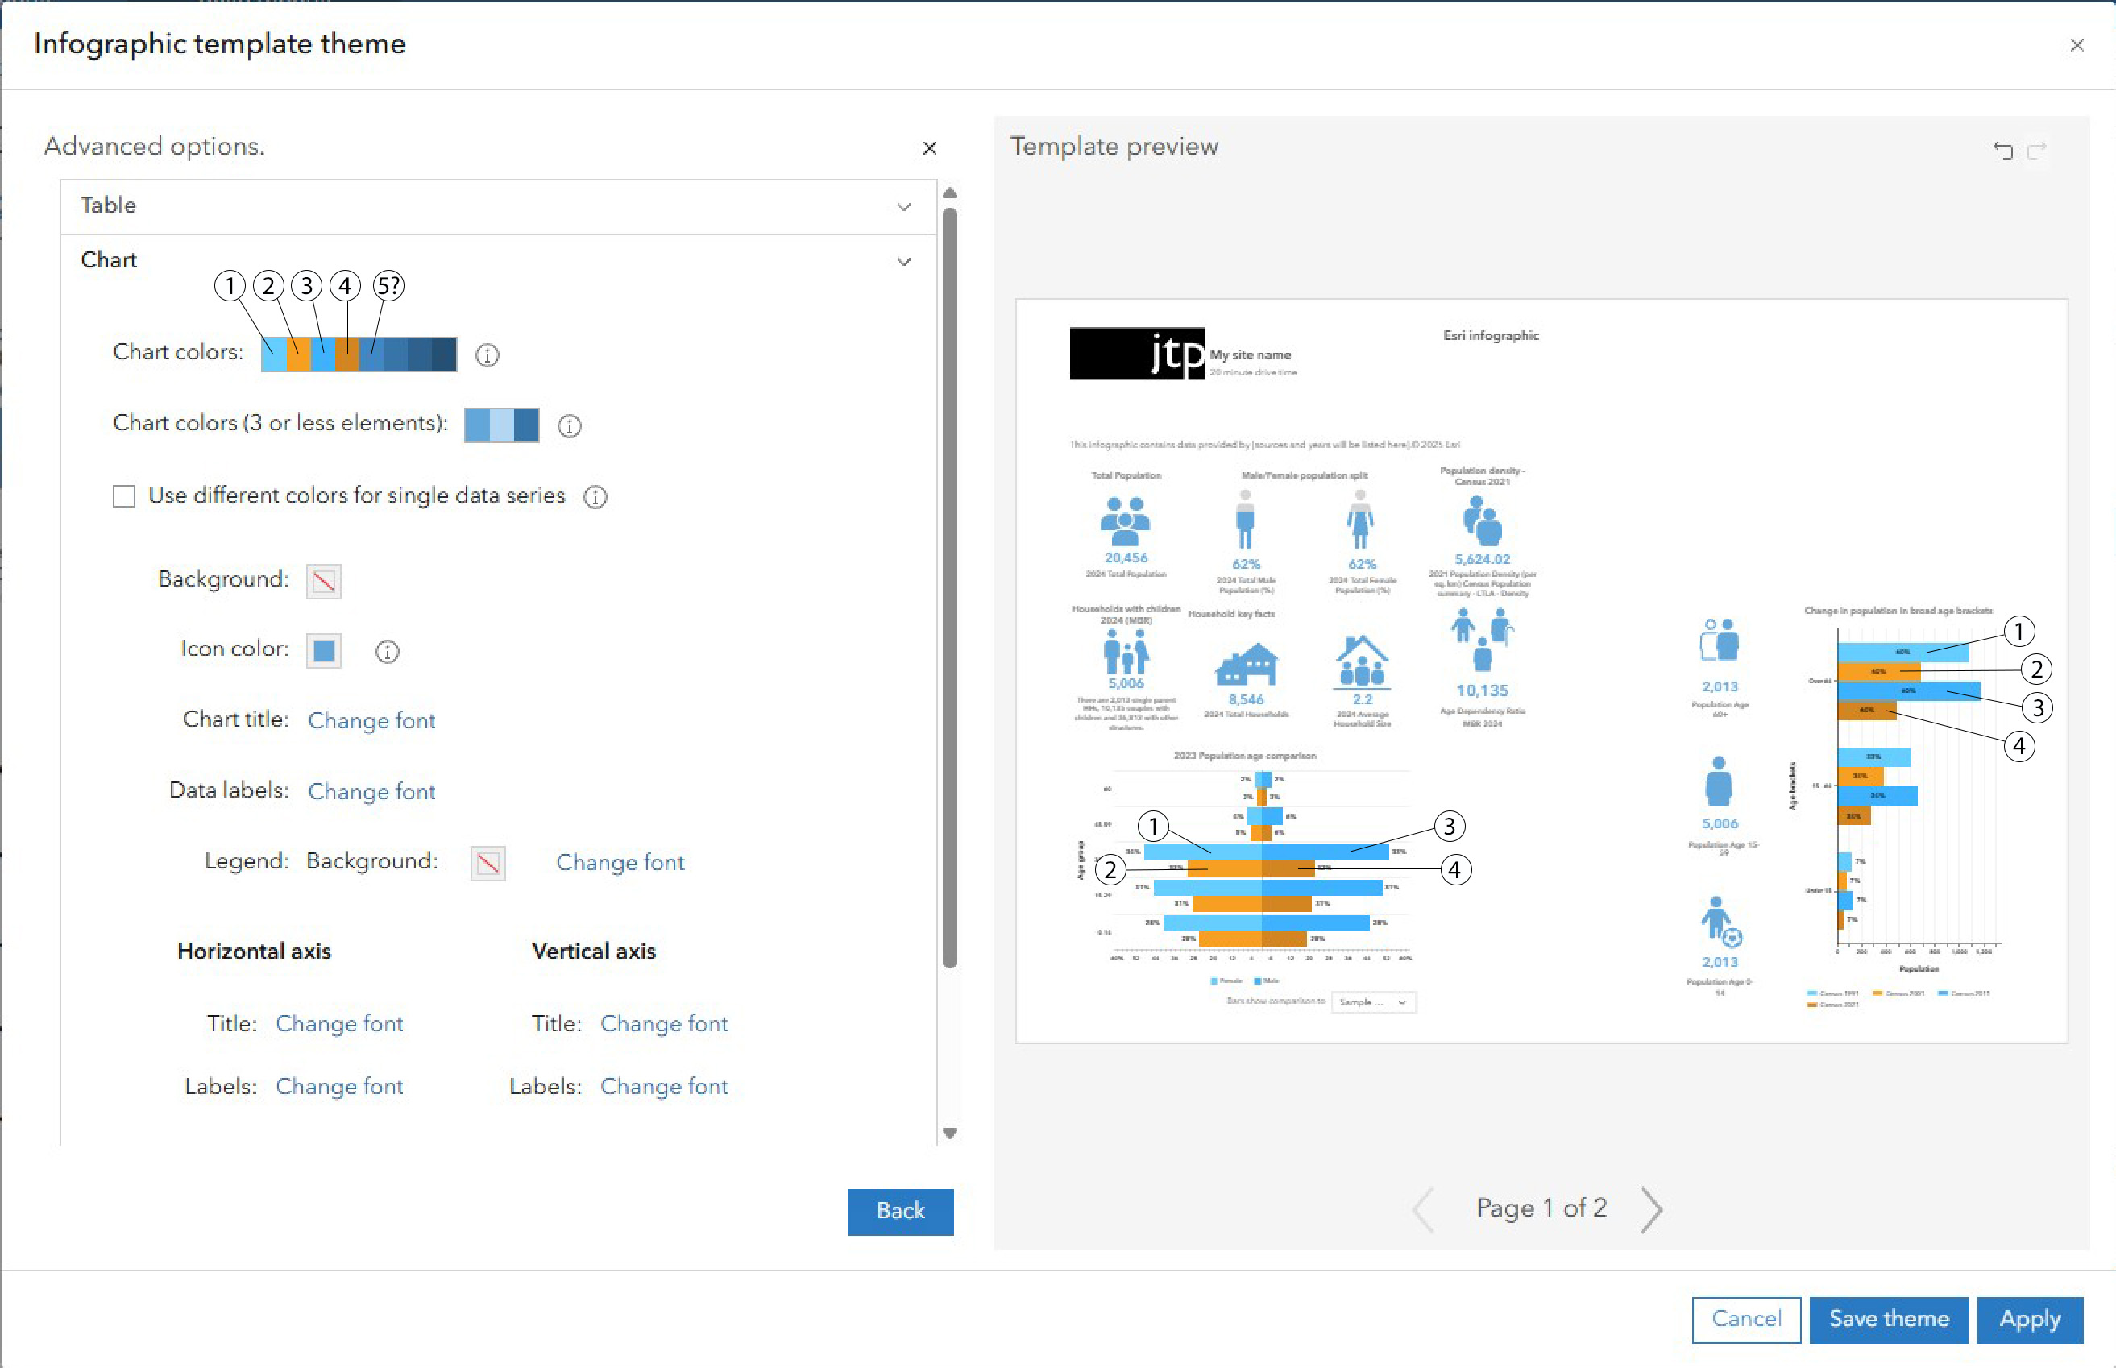Click the redo arrow in Template preview
The height and width of the screenshot is (1368, 2116).
2037,149
